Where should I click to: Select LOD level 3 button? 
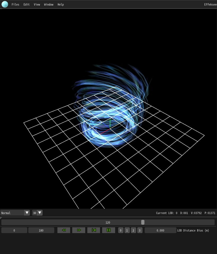pyautogui.click(x=140, y=230)
